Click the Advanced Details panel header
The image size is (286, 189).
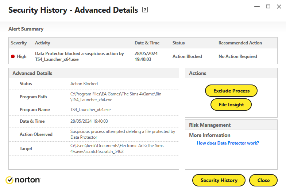pos(94,73)
